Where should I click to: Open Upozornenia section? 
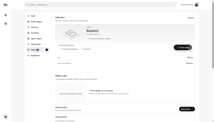[x=38, y=44]
